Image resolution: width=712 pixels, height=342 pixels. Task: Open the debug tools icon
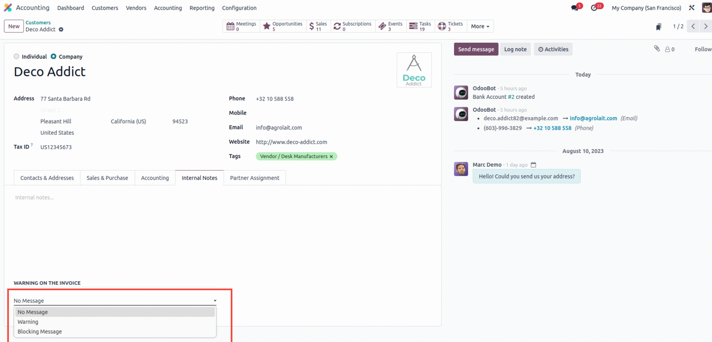coord(691,8)
